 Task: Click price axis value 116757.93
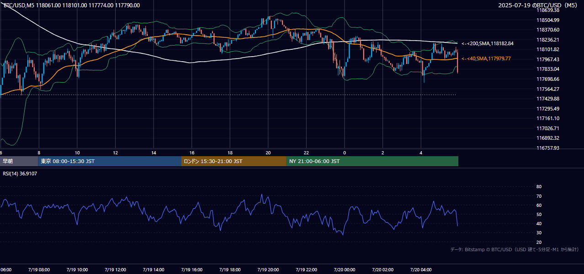(548, 148)
